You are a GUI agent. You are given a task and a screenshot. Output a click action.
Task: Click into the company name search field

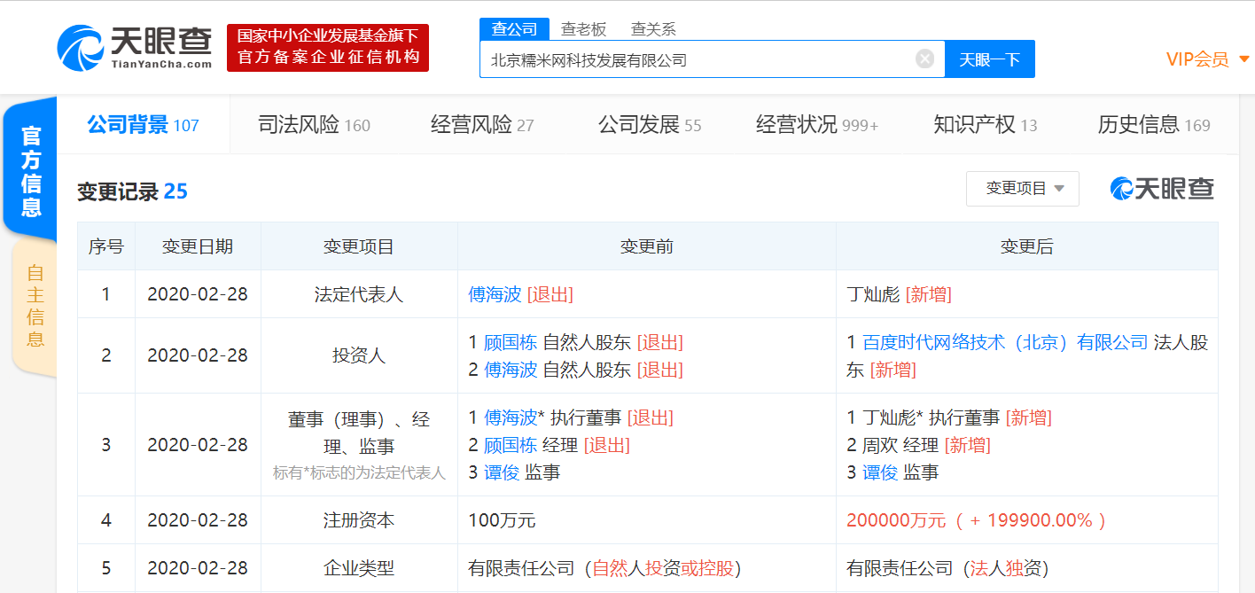coord(696,59)
